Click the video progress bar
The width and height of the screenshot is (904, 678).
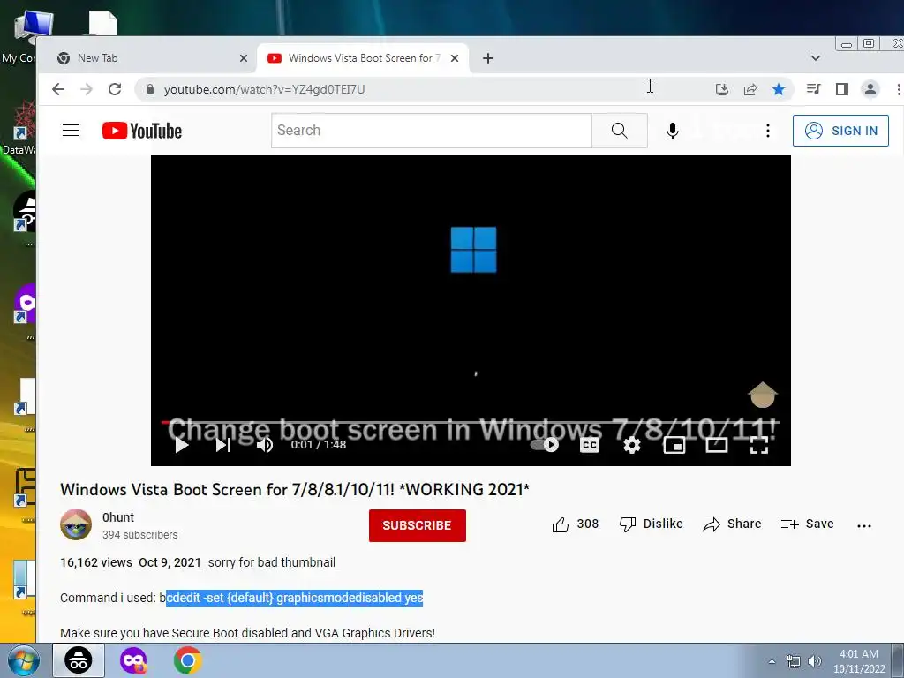click(x=471, y=423)
